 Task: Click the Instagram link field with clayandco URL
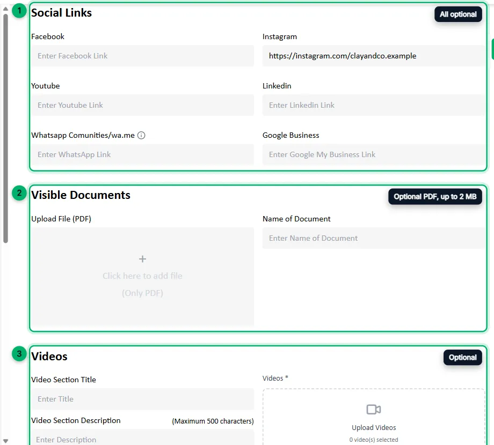pos(374,56)
